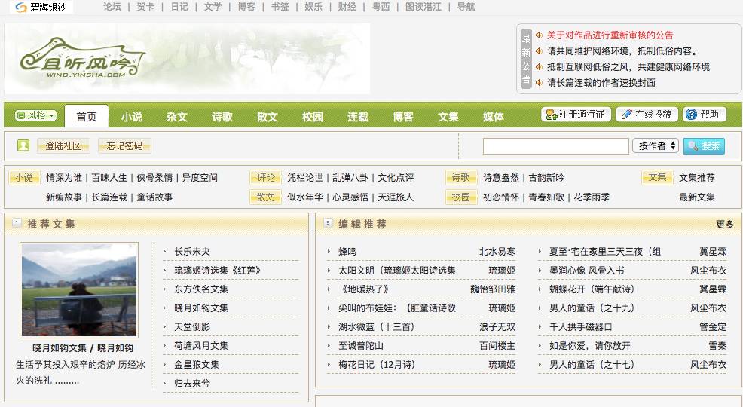Click the speaker icon beside 关于对作品进行重新审核的公告

coord(539,35)
